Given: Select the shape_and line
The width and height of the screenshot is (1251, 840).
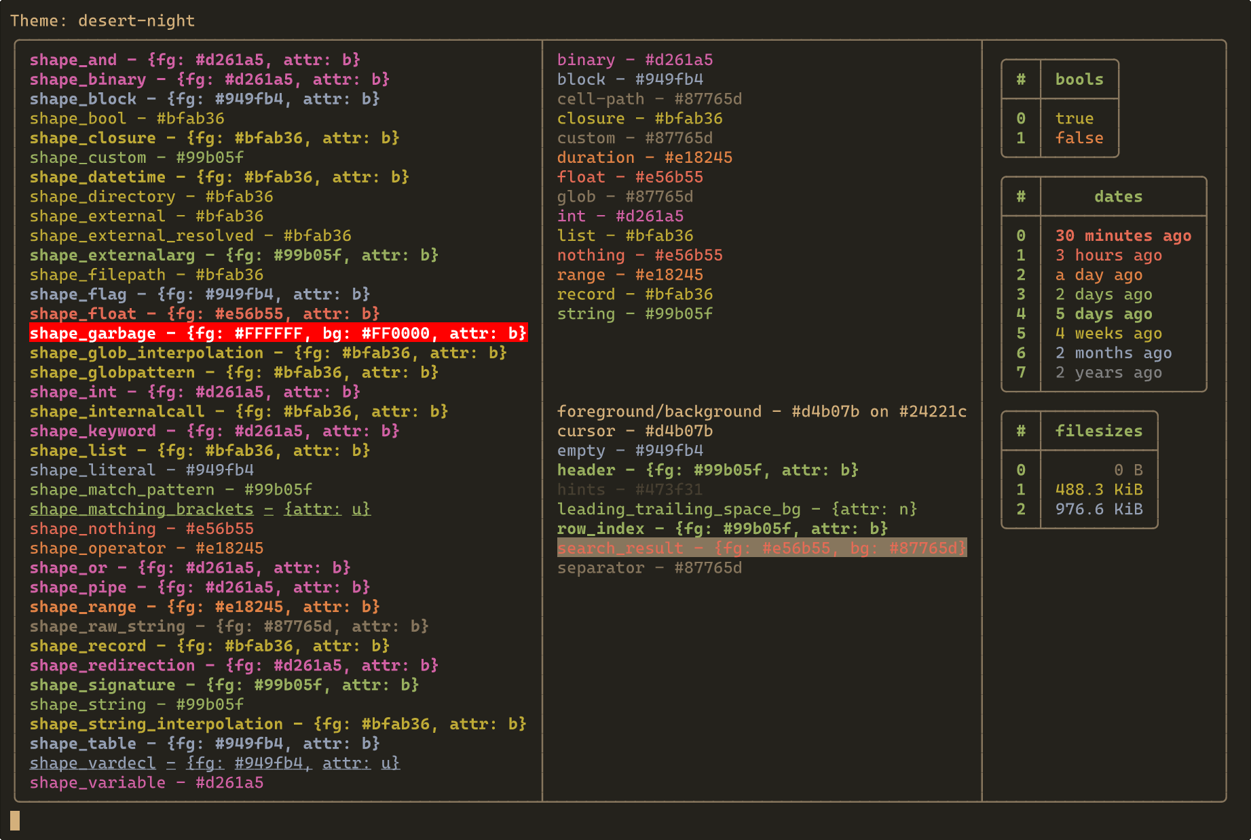Looking at the screenshot, I should (x=195, y=60).
